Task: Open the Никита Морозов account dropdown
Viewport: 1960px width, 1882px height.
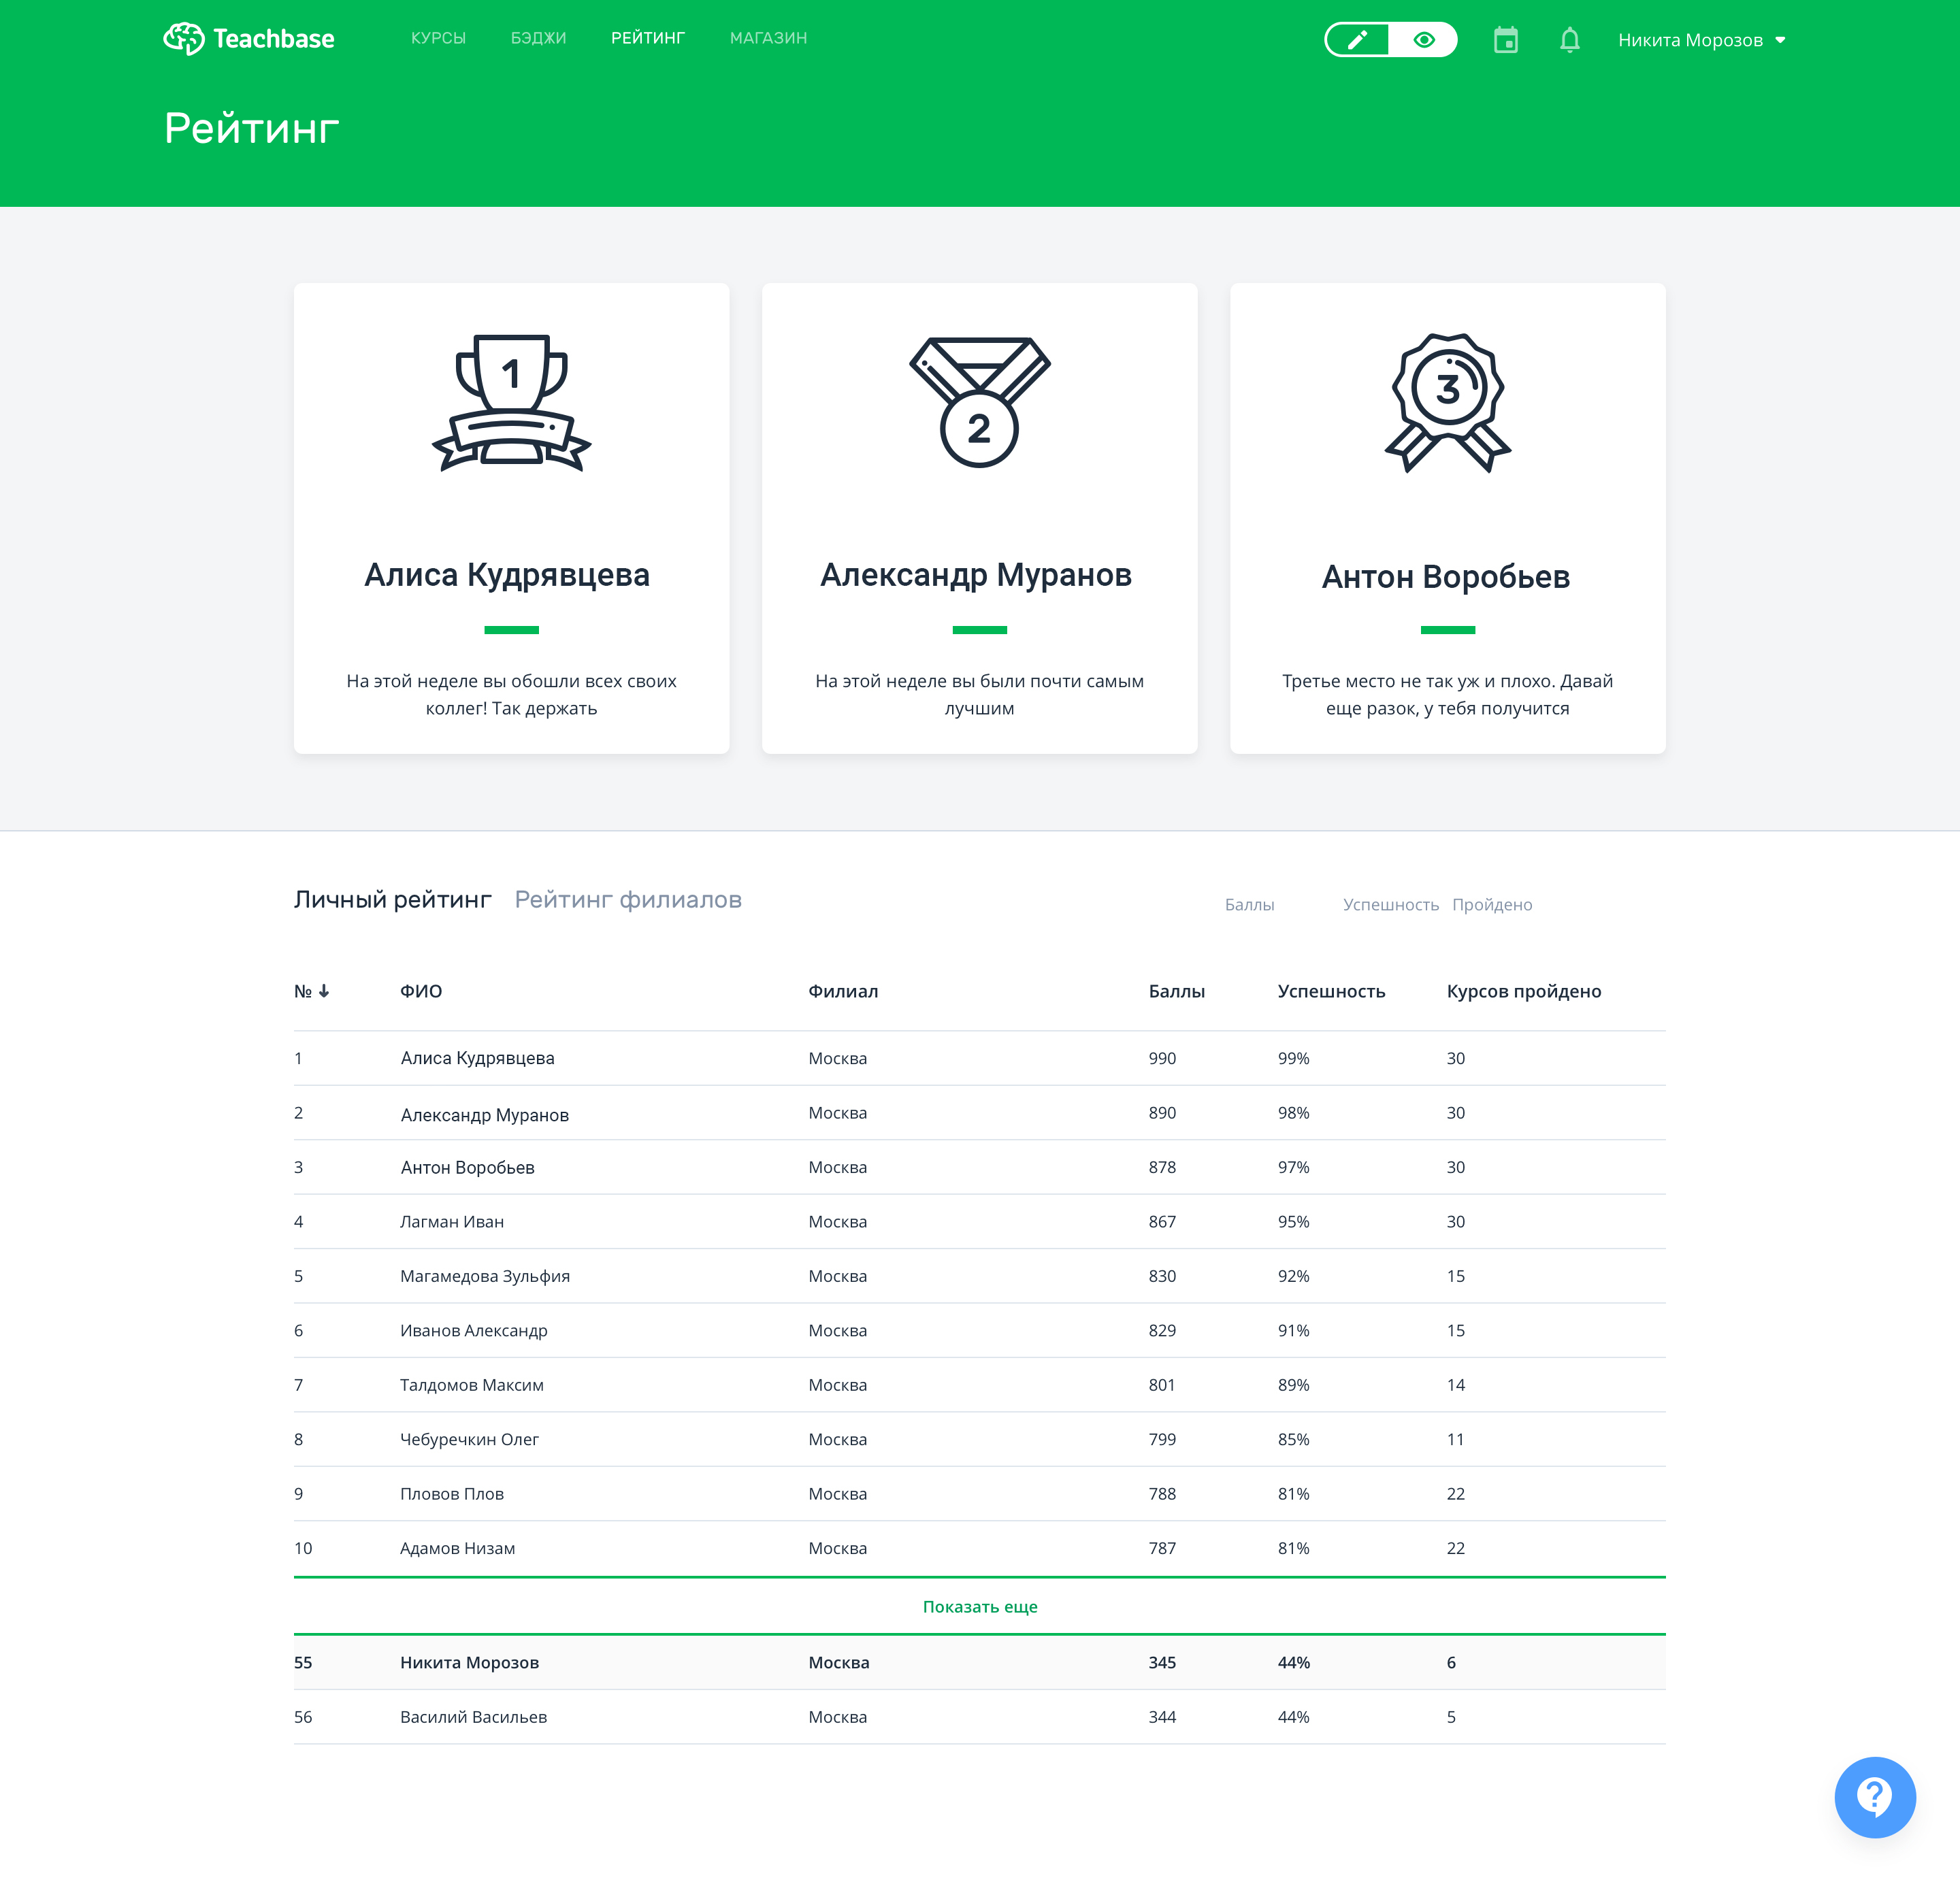Action: 1702,40
